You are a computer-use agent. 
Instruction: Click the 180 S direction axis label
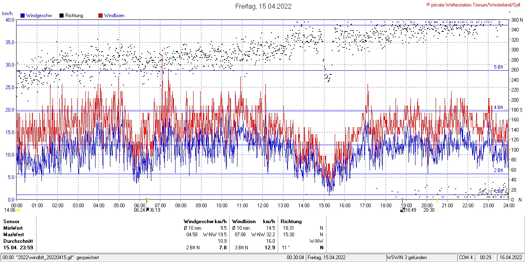(517, 110)
